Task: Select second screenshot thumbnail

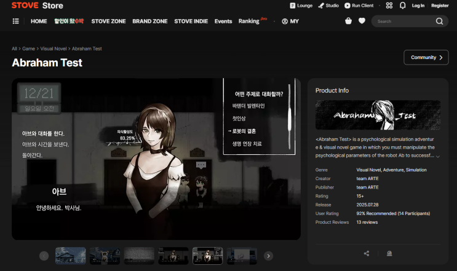Action: coord(105,256)
